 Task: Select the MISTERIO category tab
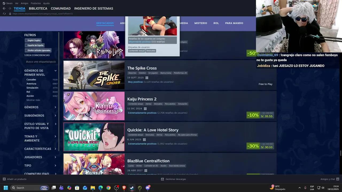pyautogui.click(x=201, y=23)
